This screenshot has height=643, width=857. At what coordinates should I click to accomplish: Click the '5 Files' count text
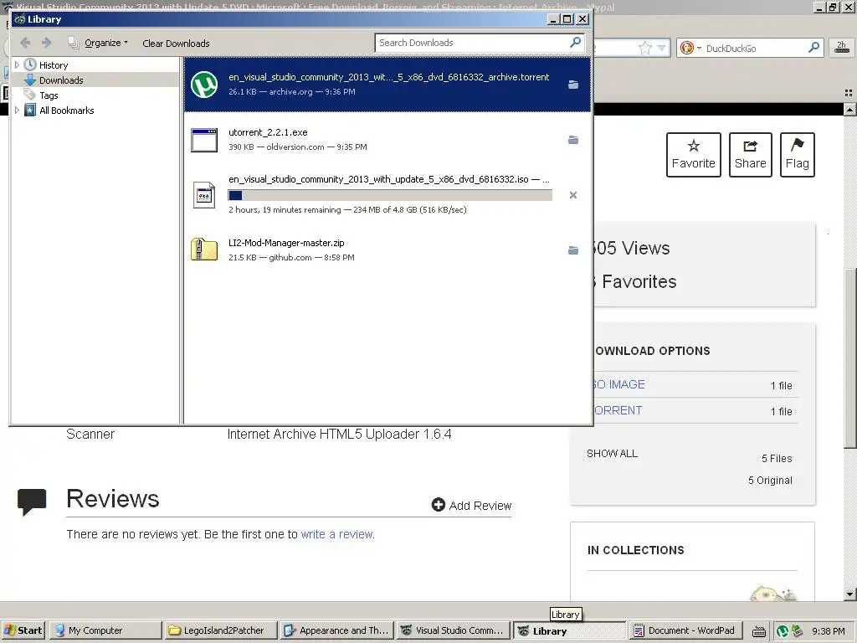pos(777,458)
